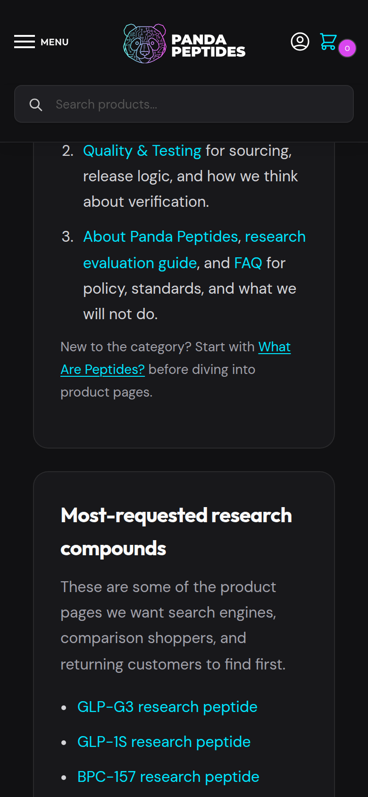Open the shopping cart icon
Screen dimensions: 368x797
point(328,42)
